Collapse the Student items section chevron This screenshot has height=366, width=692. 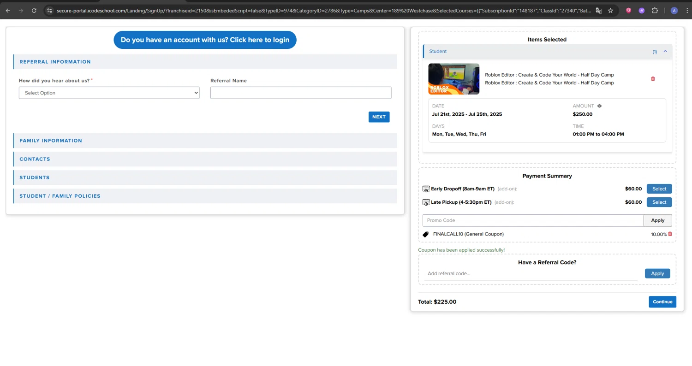tap(665, 52)
